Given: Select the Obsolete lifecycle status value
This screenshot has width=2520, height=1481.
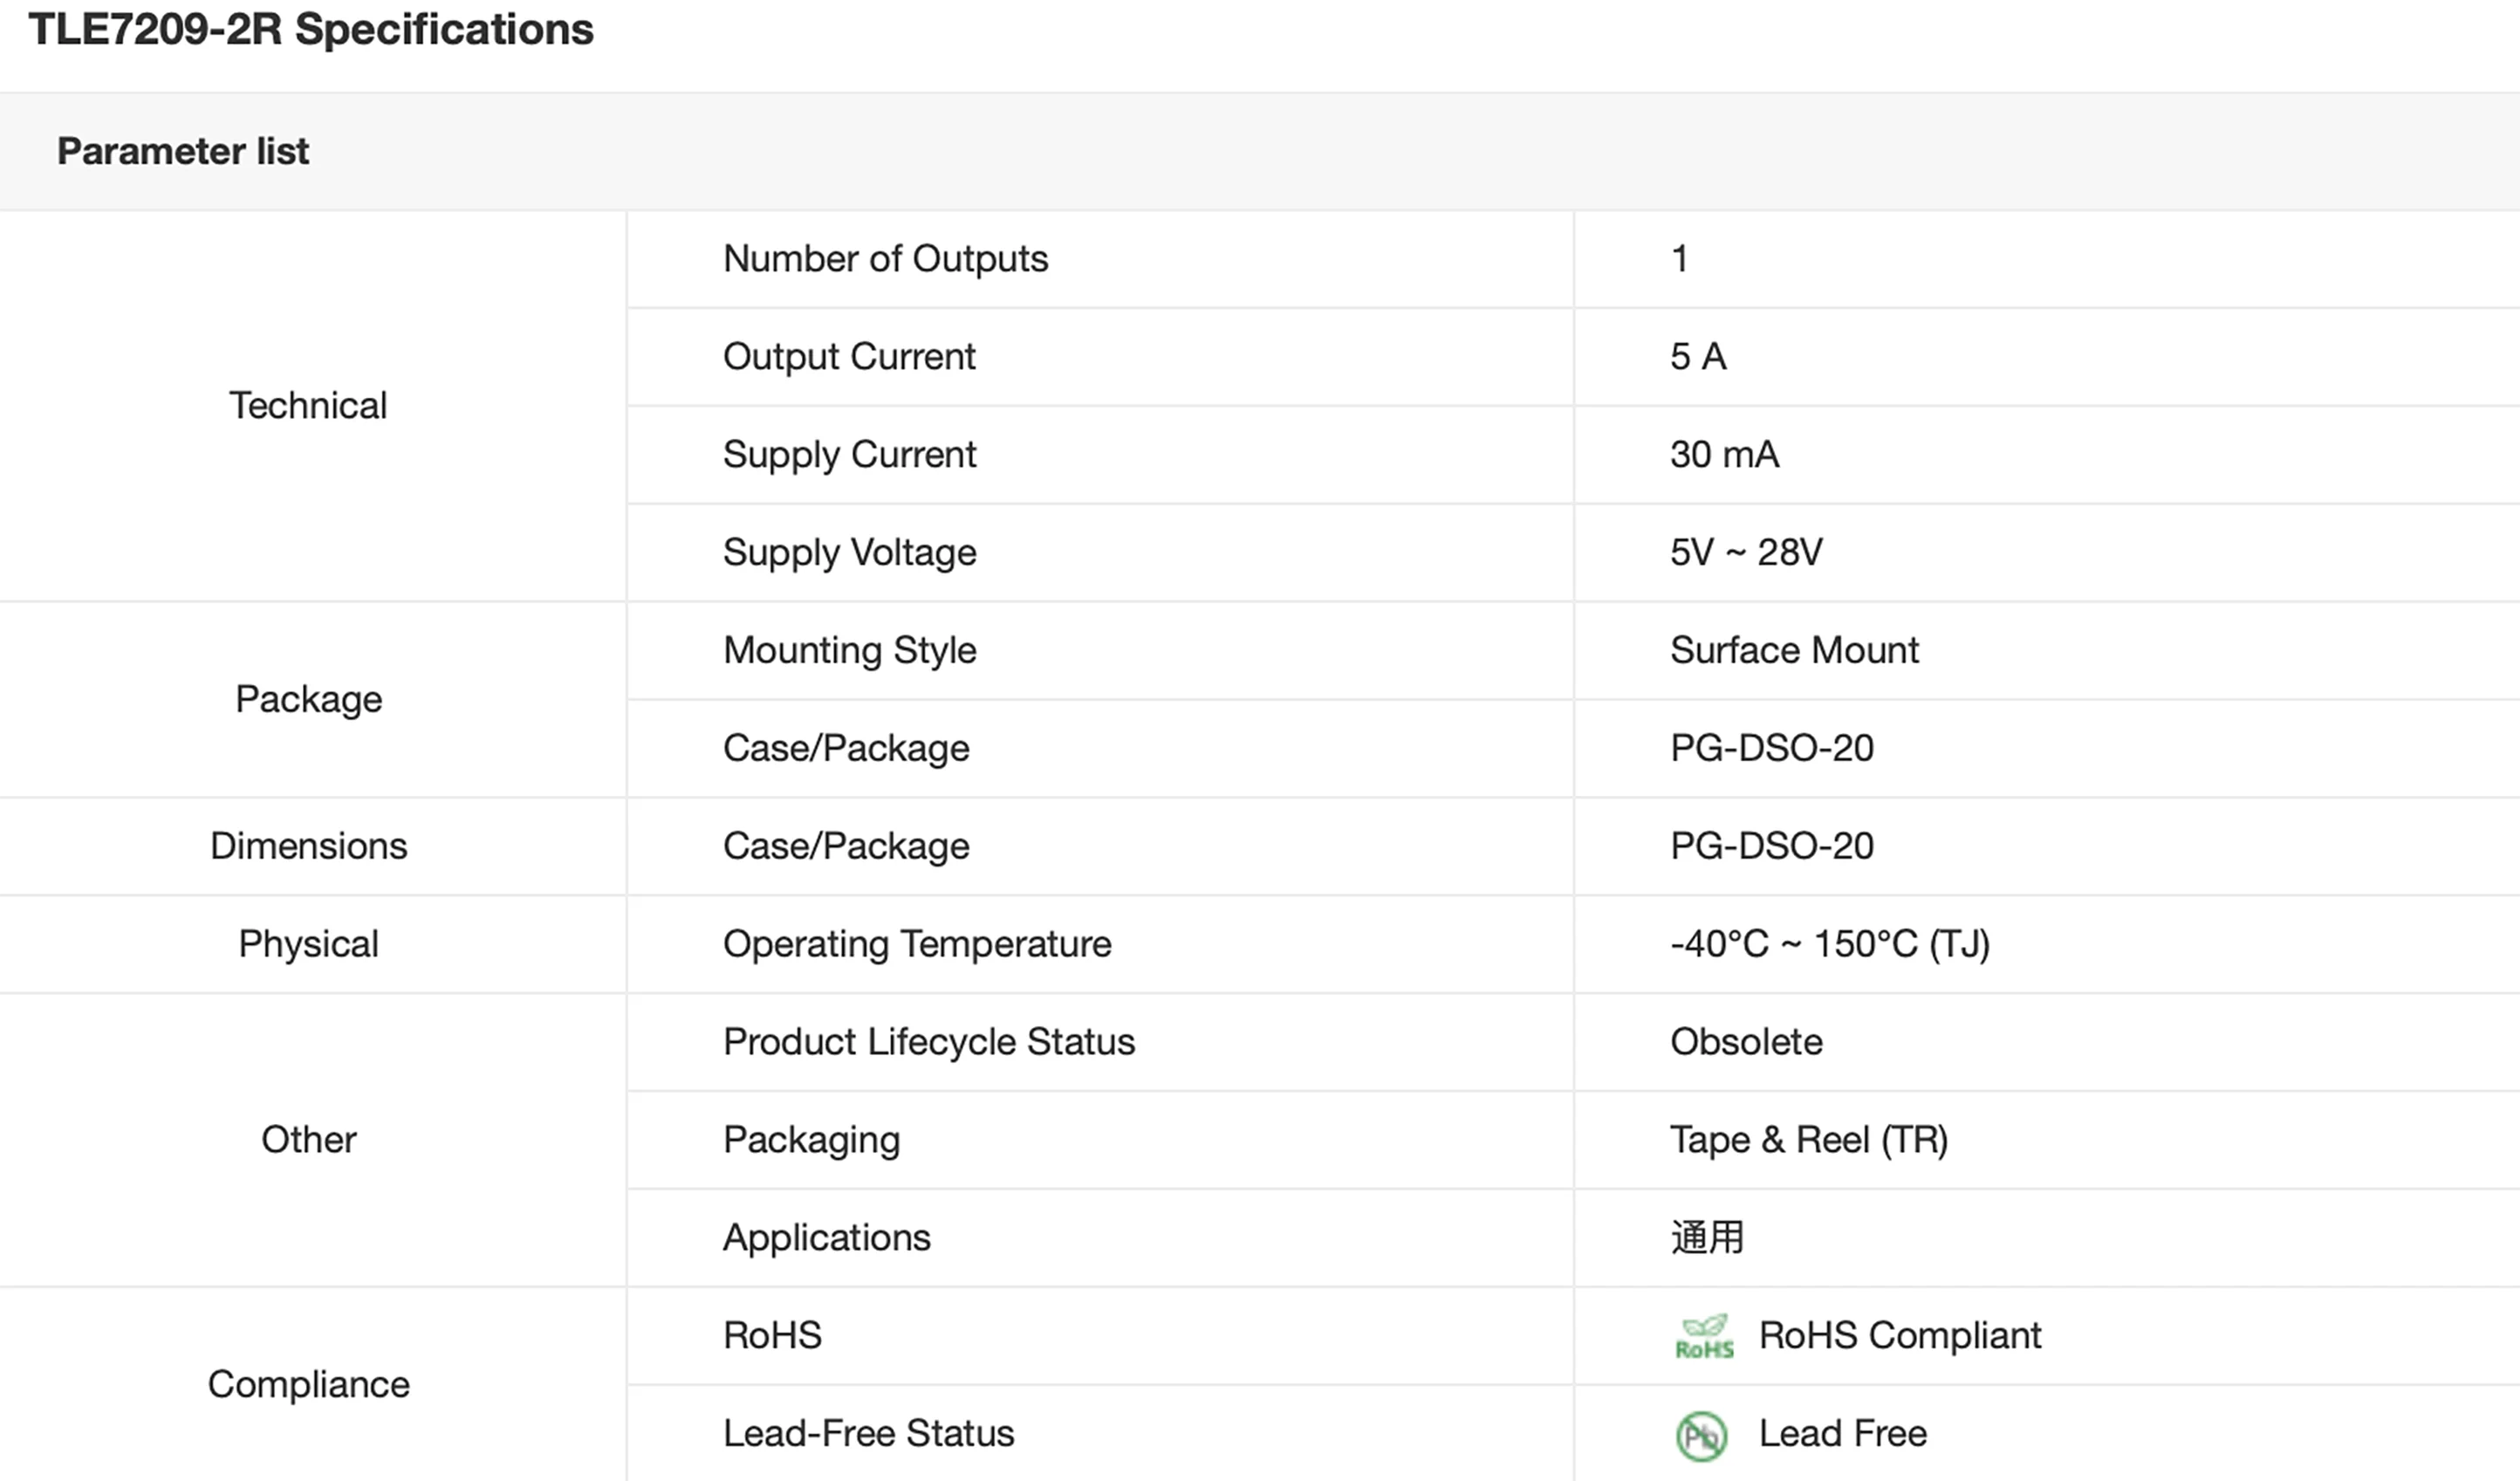Looking at the screenshot, I should pyautogui.click(x=1746, y=1042).
